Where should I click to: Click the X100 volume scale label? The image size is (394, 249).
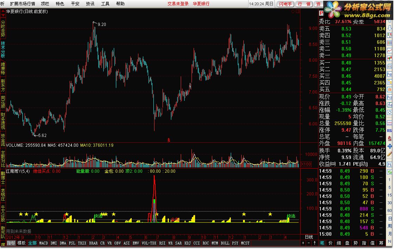pyautogui.click(x=306, y=164)
